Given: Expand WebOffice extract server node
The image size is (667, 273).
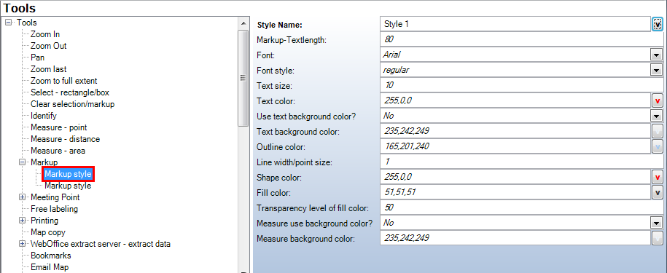Looking at the screenshot, I should coord(22,244).
